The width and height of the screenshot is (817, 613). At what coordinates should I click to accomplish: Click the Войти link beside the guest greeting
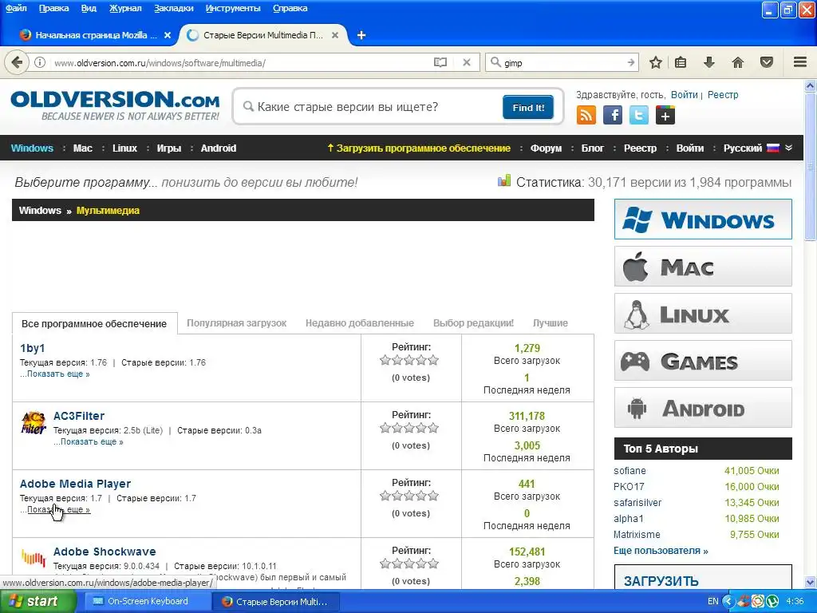[x=684, y=95]
